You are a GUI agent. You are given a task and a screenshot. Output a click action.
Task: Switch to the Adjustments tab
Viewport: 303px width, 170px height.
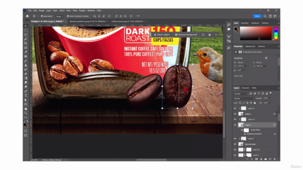click(x=250, y=46)
